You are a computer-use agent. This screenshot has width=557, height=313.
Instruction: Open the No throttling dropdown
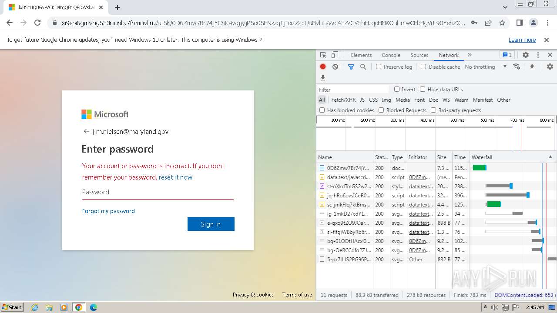[x=486, y=67]
